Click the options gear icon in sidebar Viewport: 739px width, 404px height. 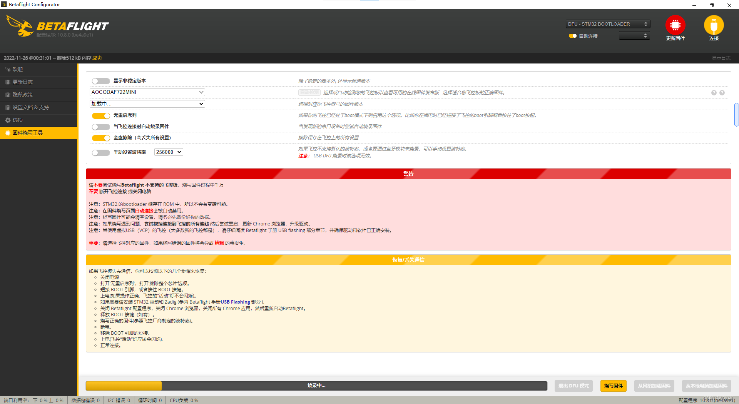(x=8, y=120)
